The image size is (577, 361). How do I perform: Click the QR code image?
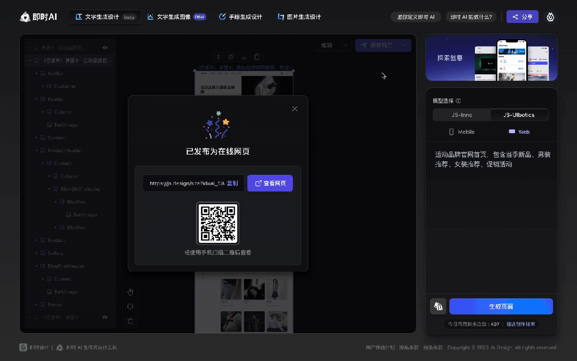pos(218,223)
